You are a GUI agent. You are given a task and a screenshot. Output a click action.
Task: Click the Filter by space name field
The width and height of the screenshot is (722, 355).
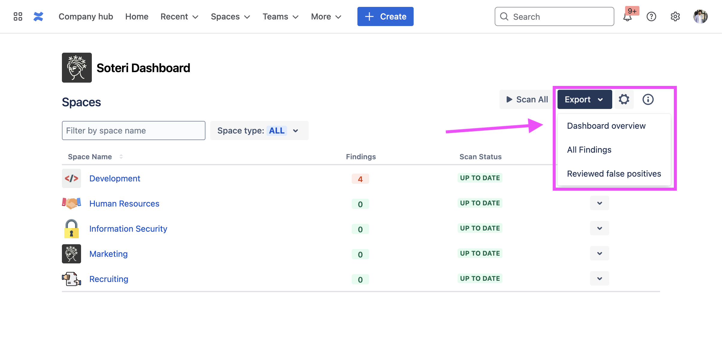click(133, 131)
